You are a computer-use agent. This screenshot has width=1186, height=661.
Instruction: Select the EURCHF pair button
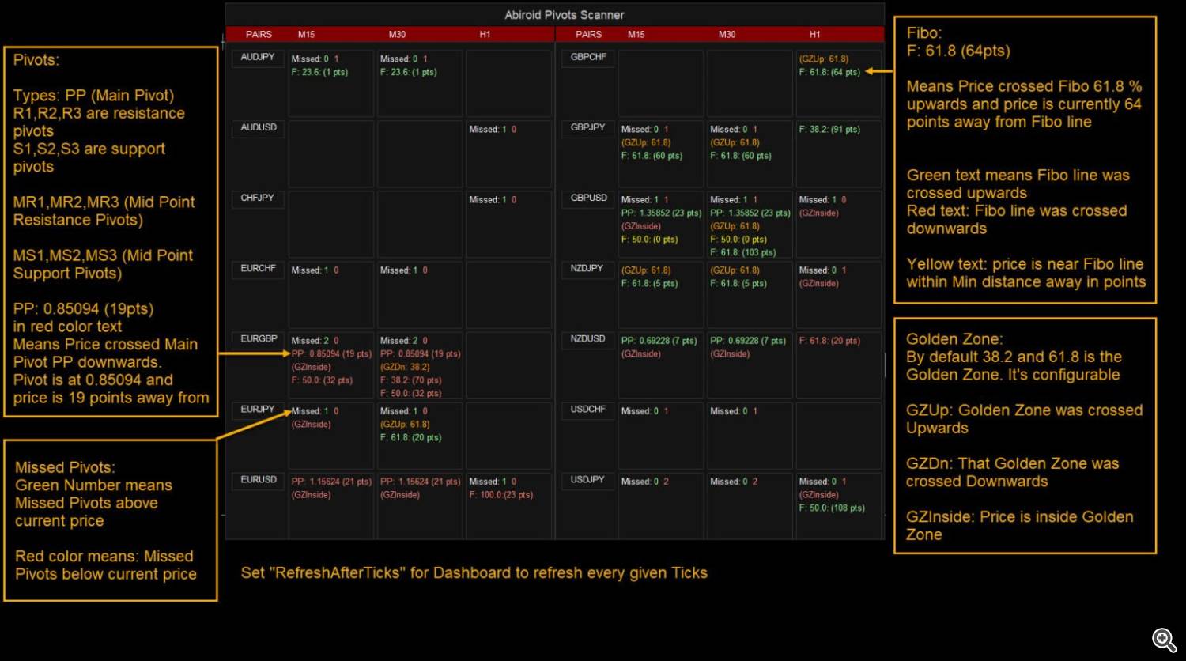coord(258,269)
